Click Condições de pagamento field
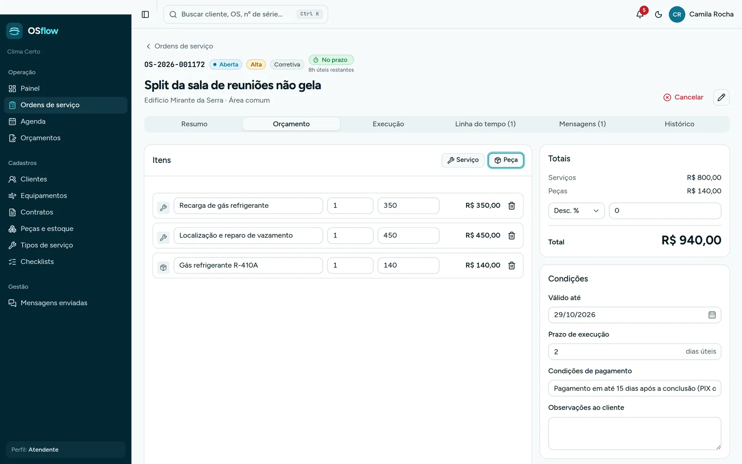The image size is (742, 464). [634, 388]
